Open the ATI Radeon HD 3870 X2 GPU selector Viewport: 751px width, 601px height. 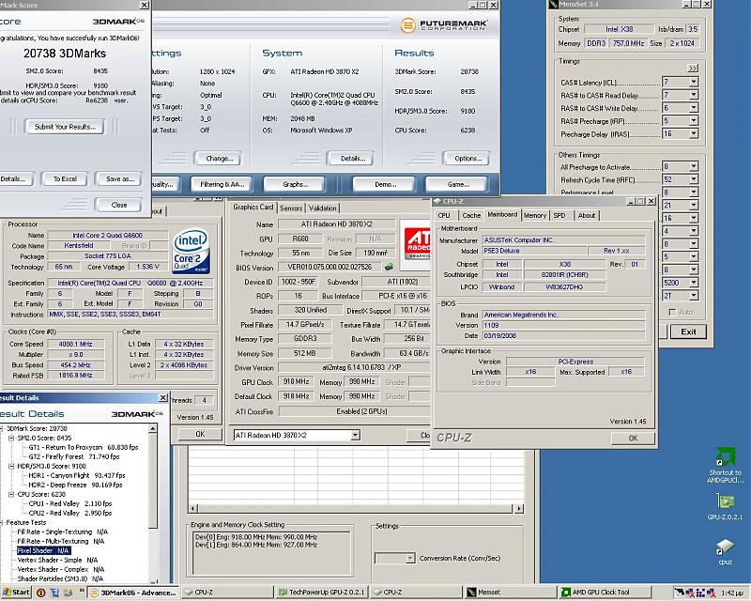point(297,435)
